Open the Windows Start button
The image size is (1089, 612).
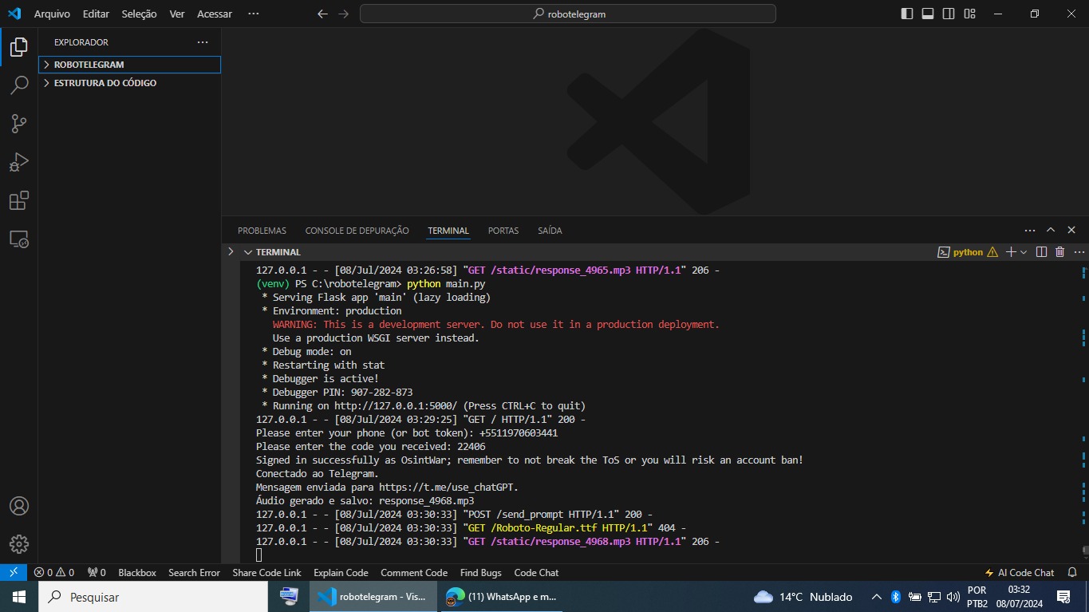19,596
